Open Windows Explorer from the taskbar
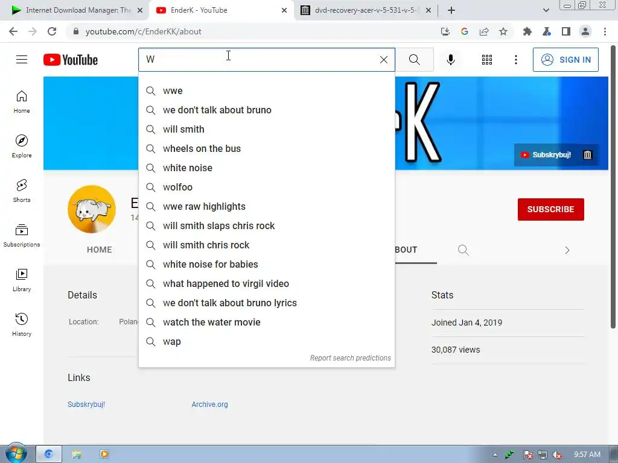Viewport: 618px width, 463px height. (77, 455)
